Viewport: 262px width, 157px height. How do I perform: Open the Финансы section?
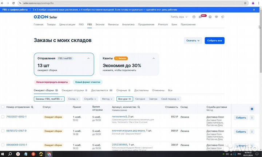(x=113, y=24)
